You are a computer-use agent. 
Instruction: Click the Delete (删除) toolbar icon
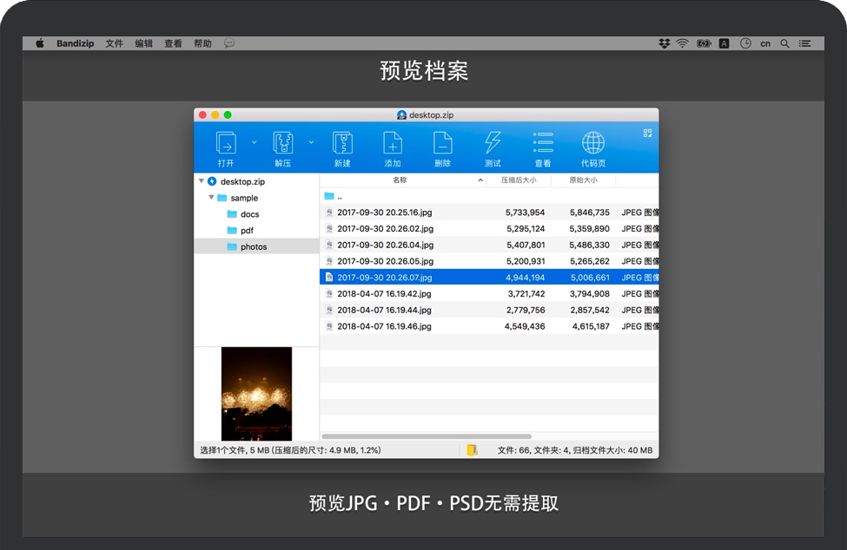(443, 143)
